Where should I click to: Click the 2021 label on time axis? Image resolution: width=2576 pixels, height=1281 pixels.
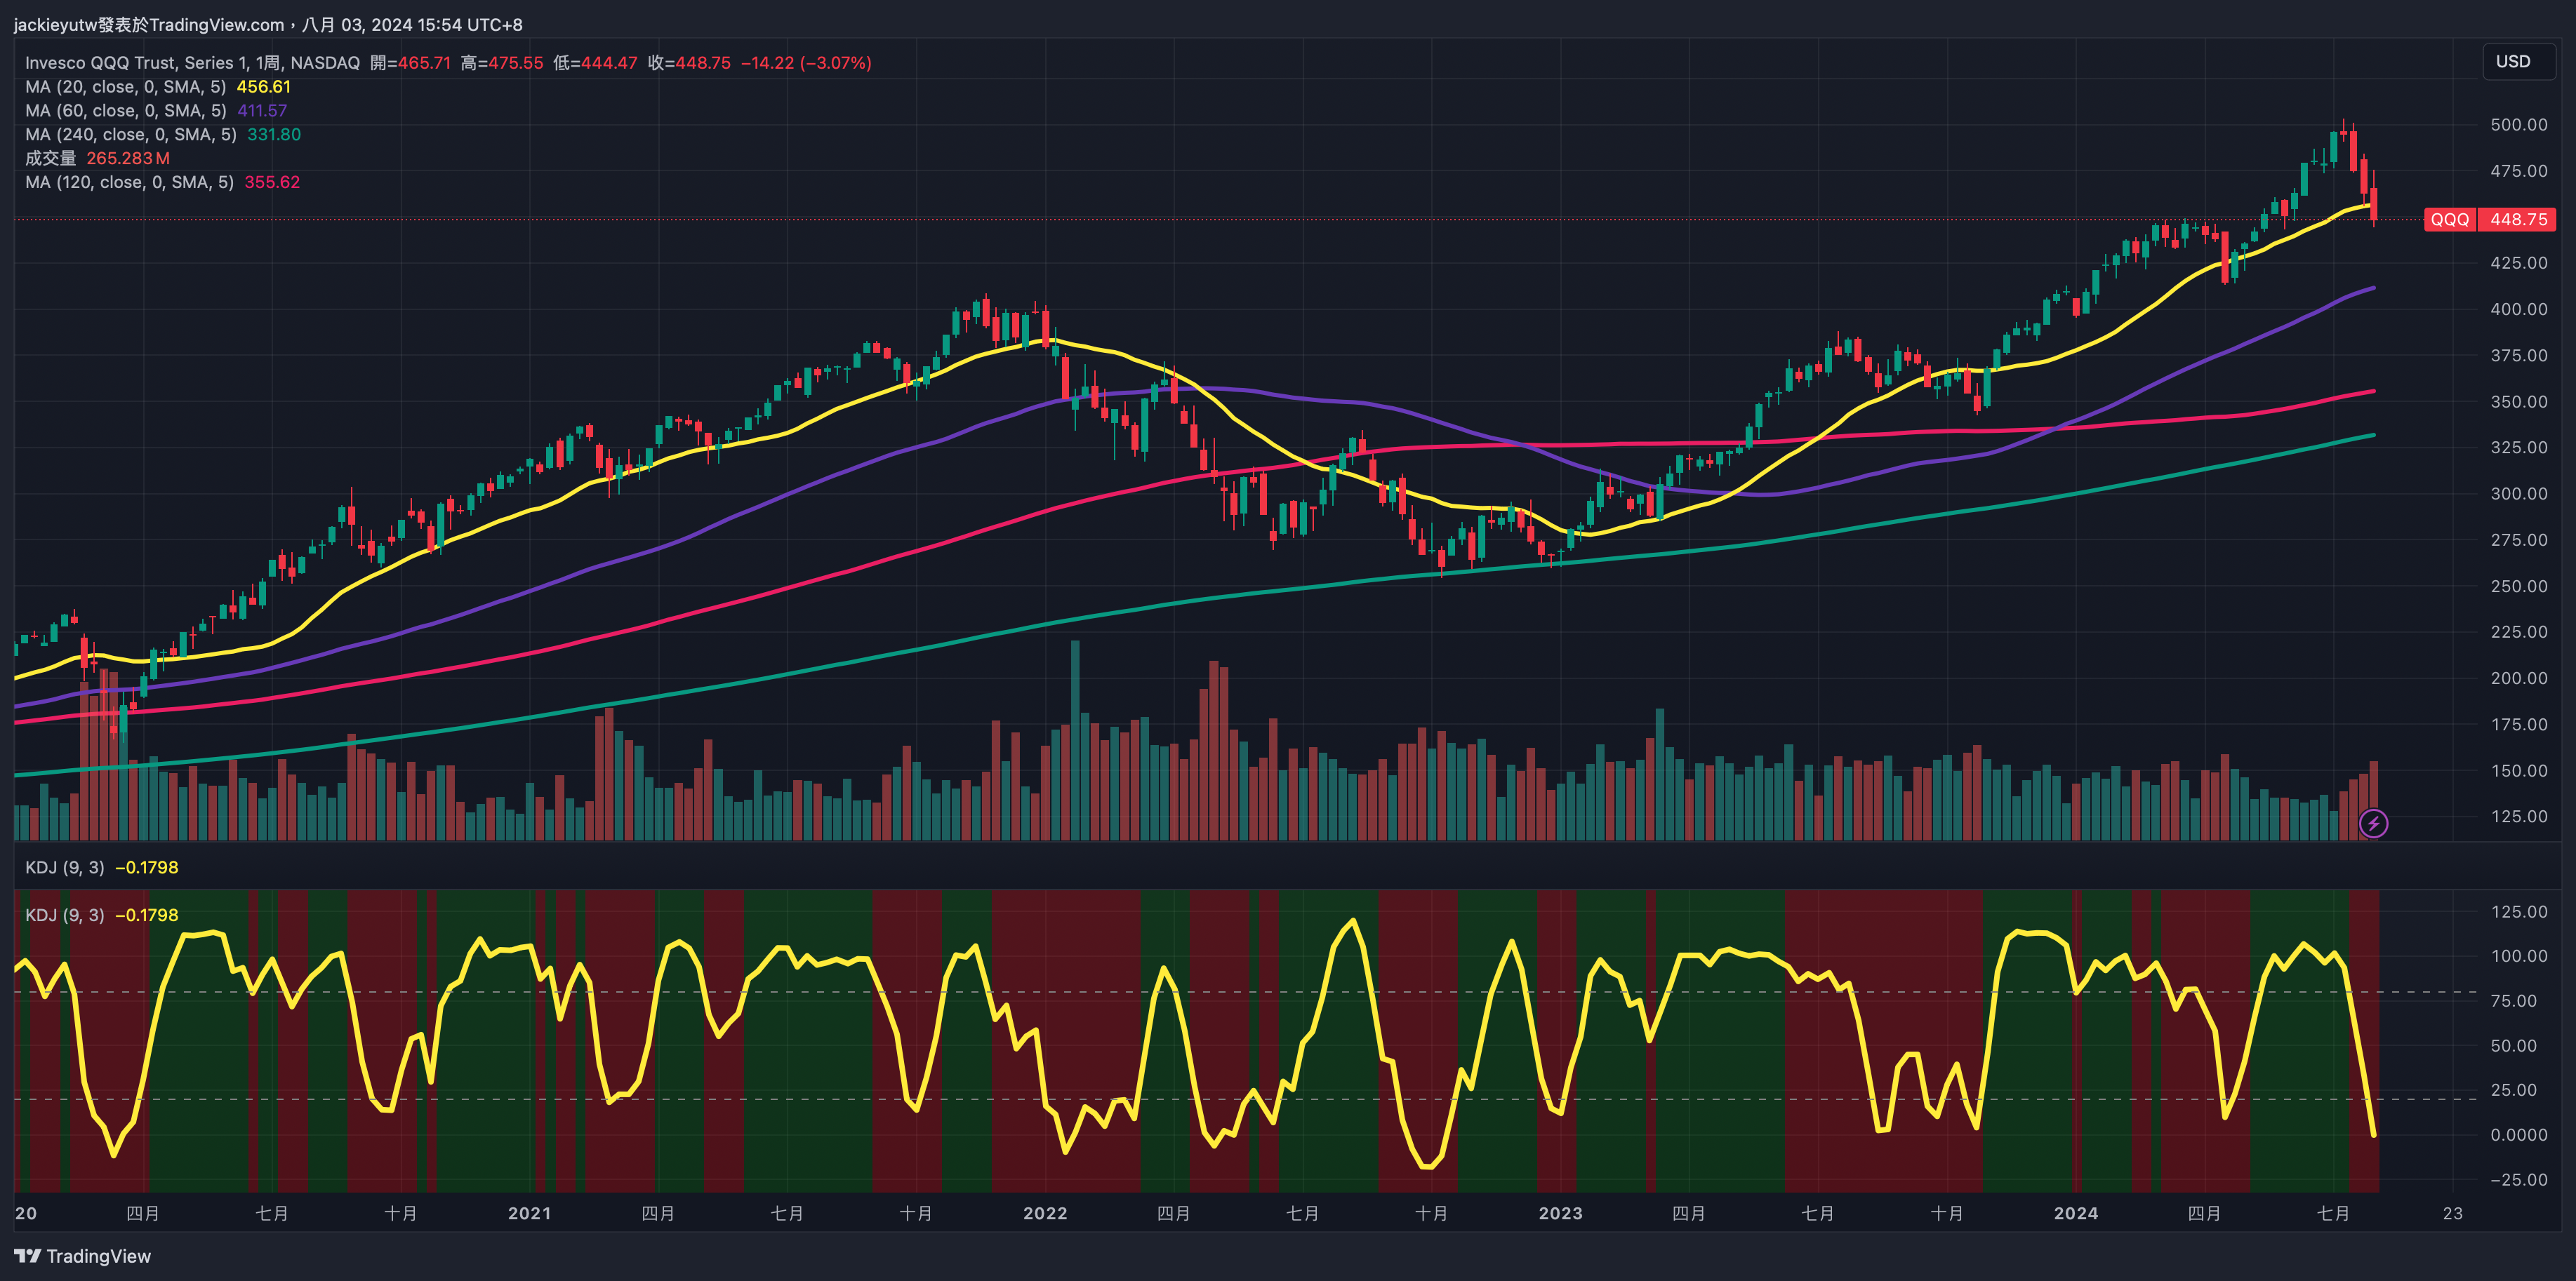(x=529, y=1213)
